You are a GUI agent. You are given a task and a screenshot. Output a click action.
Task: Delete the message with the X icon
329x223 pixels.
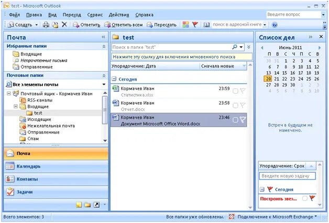[64, 25]
